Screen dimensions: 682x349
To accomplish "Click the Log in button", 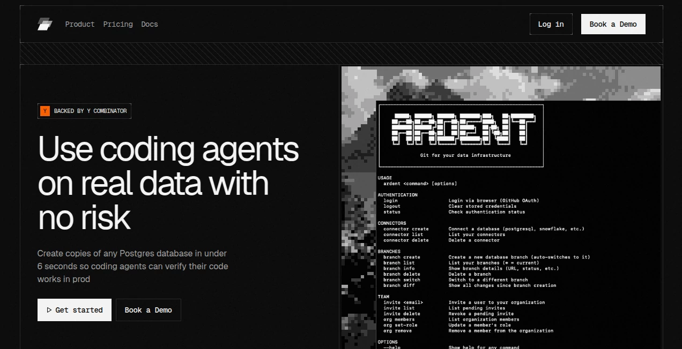I will [551, 24].
